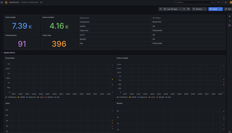Image resolution: width=232 pixels, height=133 pixels.
Task: Select the Papocchio table cell
Action: pyautogui.click(x=115, y=31)
